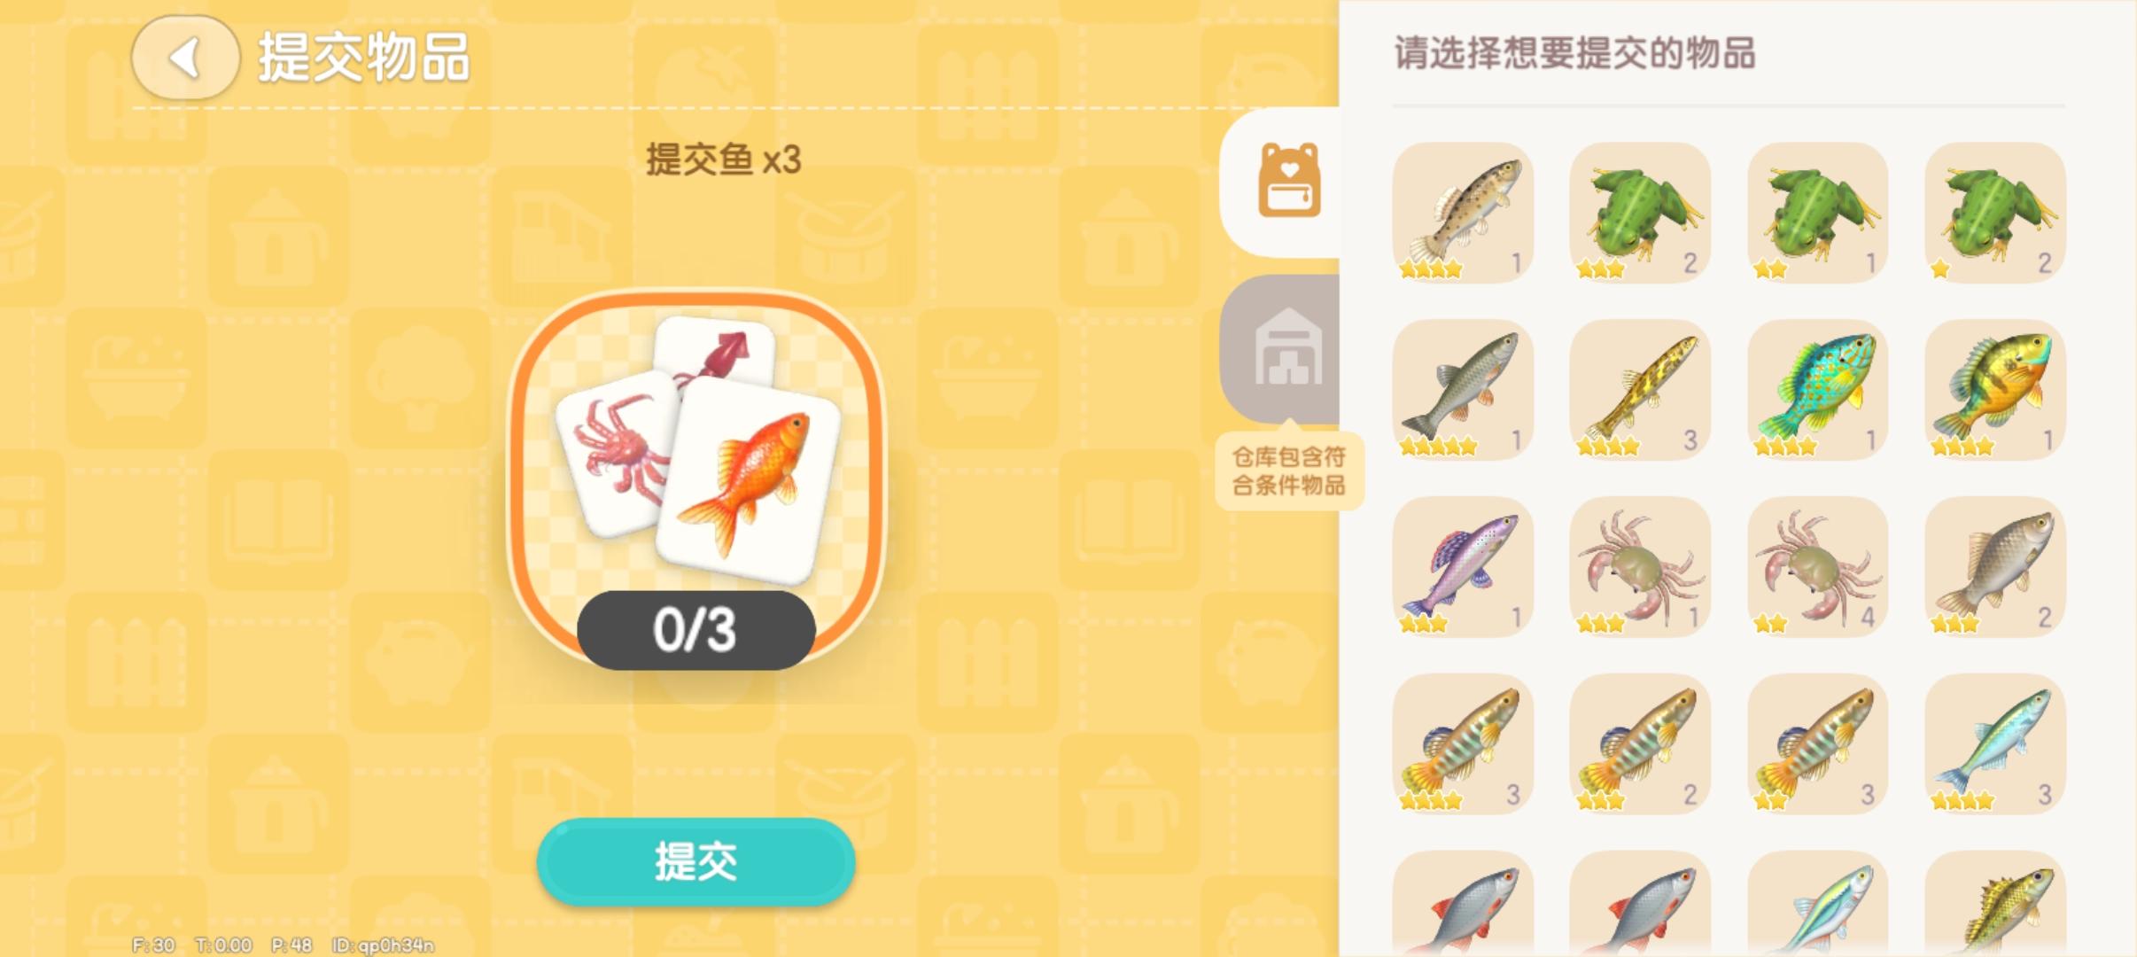
Task: Pick the one-star green frog
Action: (x=1994, y=213)
